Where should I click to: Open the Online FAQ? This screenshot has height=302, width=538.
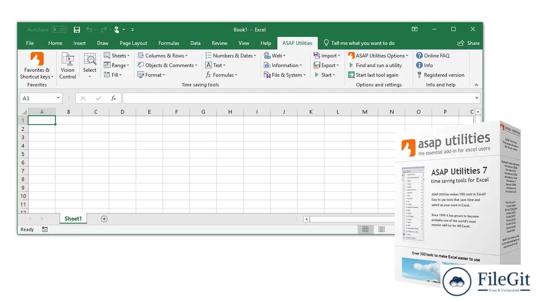point(433,55)
